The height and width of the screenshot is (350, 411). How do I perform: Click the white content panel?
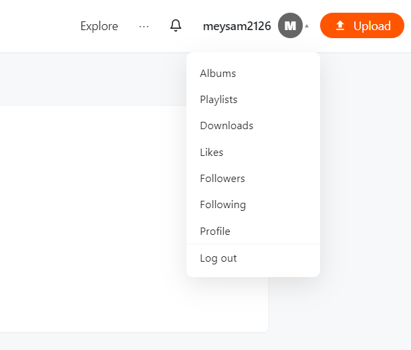93,219
